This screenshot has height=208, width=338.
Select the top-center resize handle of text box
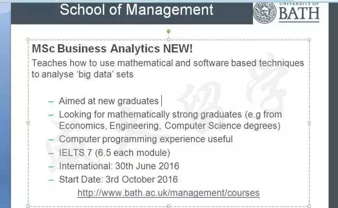tap(169, 40)
